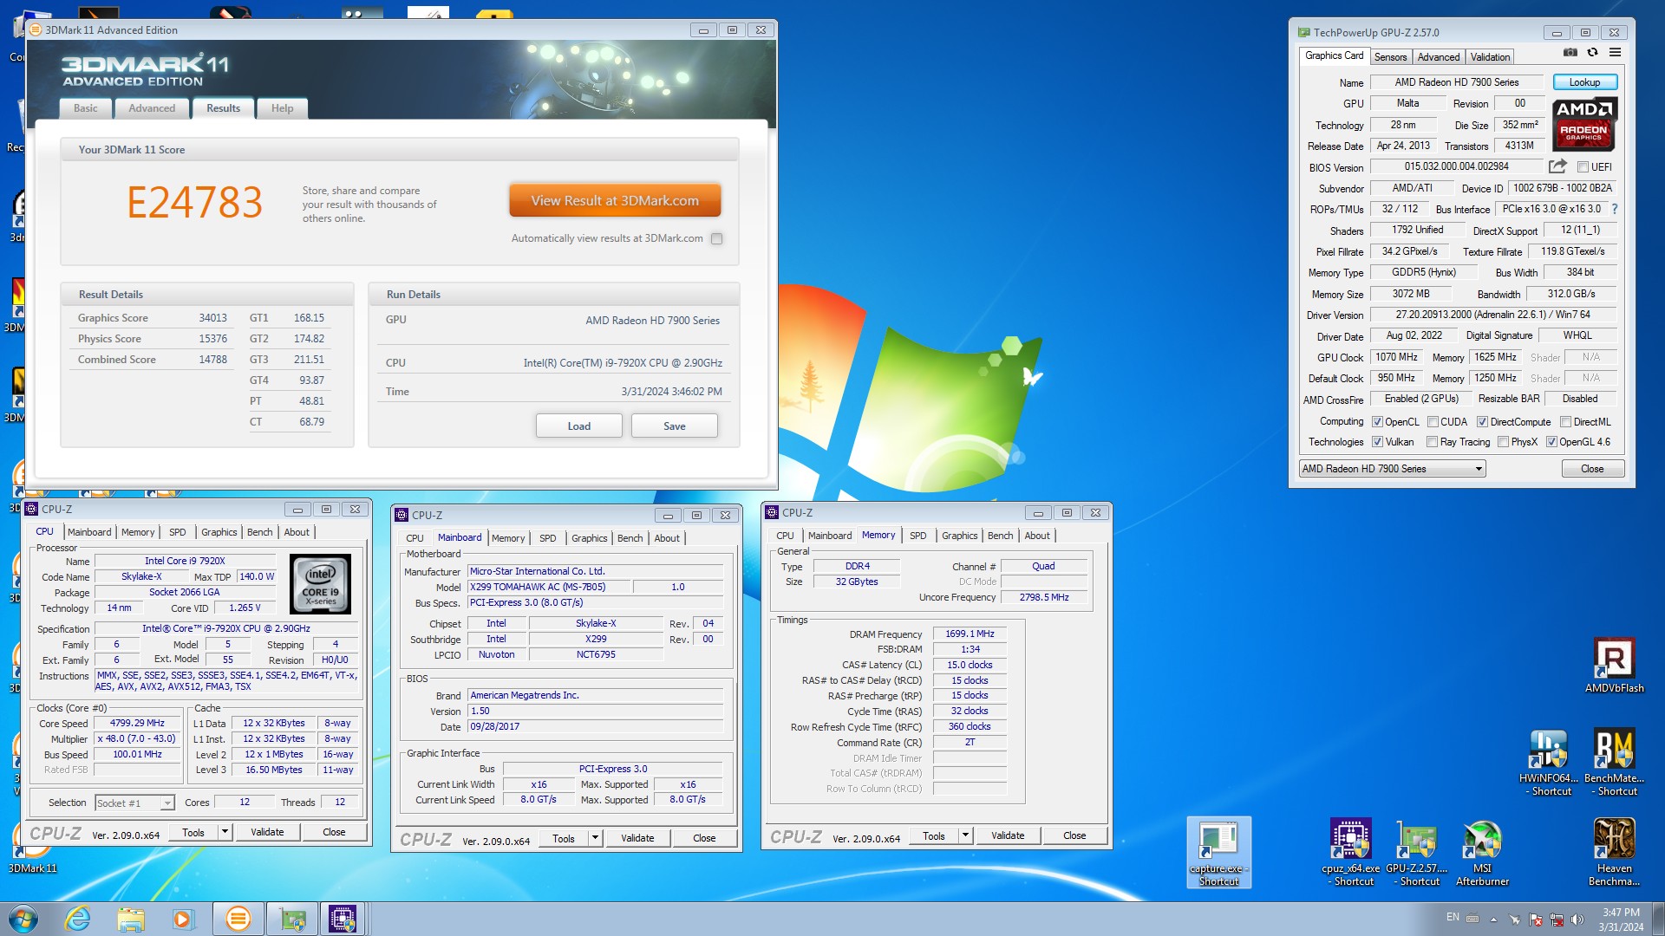Viewport: 1665px width, 936px height.
Task: Open the GPU-Z shortcut desktop icon
Action: [x=1417, y=852]
